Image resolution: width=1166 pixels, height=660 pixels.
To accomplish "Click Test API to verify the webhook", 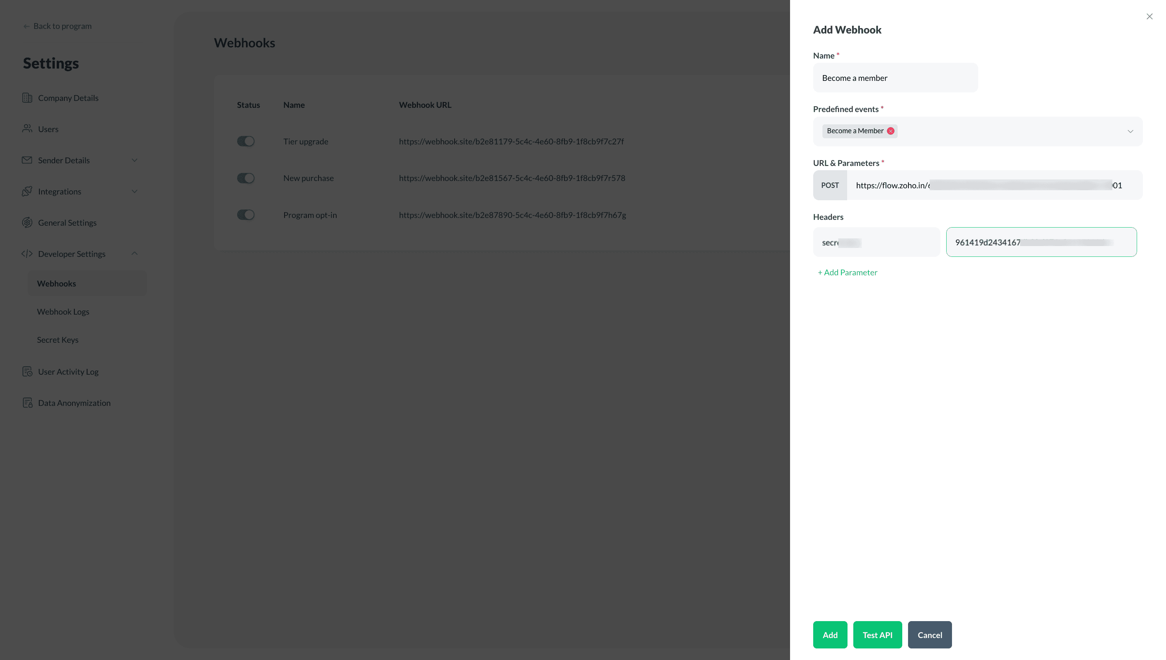I will 877,635.
